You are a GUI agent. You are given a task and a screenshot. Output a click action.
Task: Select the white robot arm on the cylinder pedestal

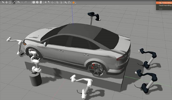click(x=35, y=62)
